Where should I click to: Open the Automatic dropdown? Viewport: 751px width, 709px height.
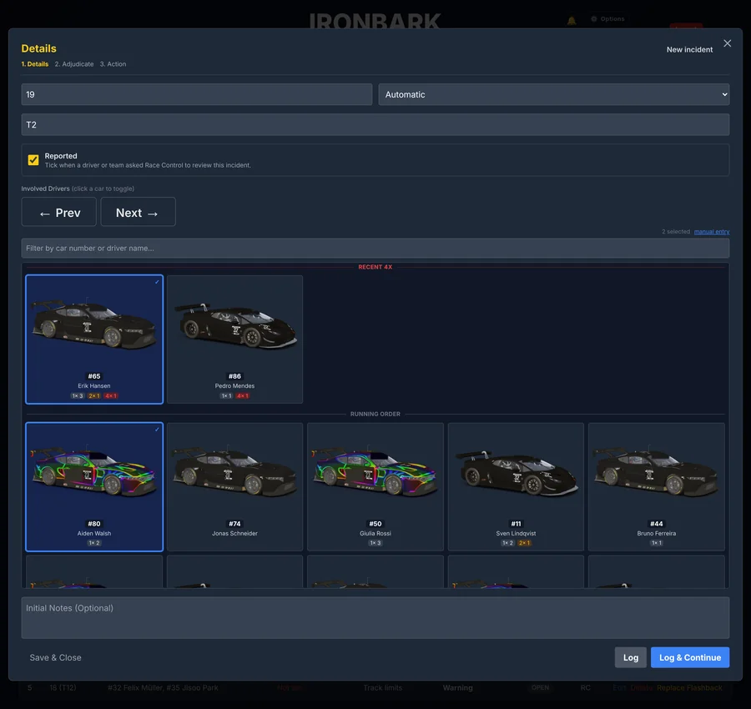click(554, 94)
